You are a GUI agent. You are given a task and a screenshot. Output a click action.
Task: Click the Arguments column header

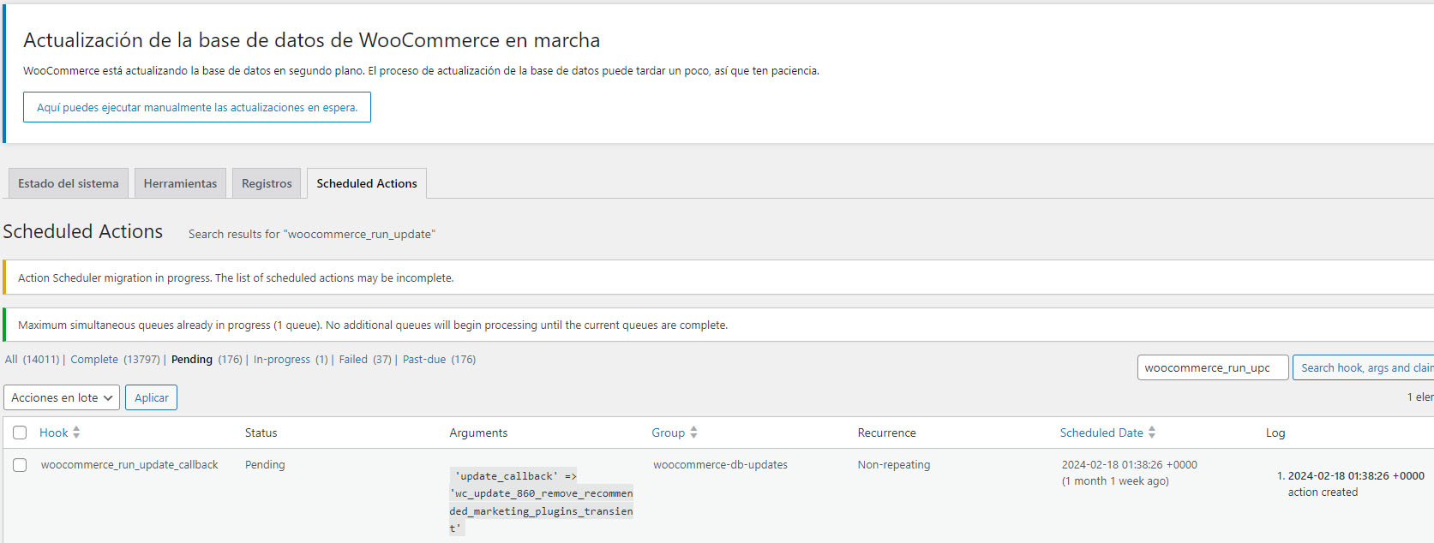click(478, 433)
